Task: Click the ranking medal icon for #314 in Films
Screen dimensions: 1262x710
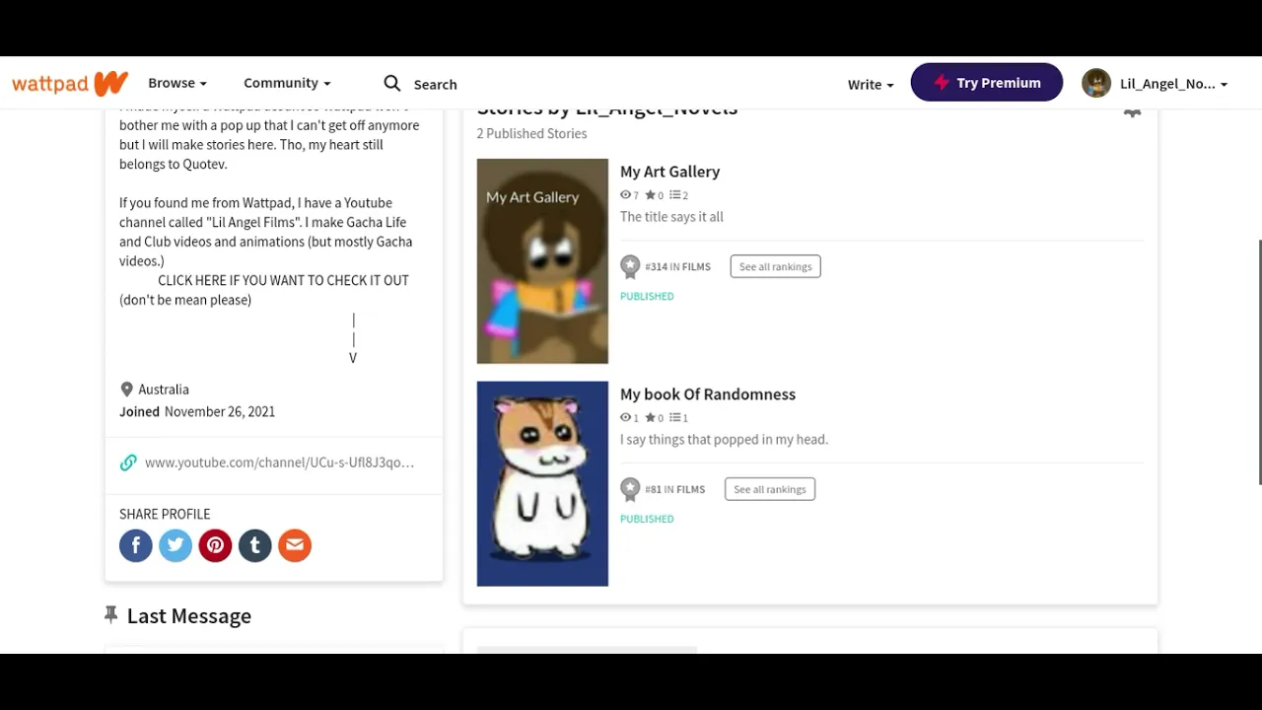Action: (630, 266)
